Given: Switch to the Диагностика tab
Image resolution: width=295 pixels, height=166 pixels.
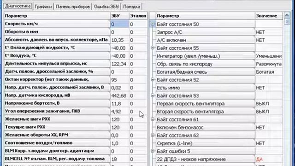Looking at the screenshot, I should click(x=18, y=6).
